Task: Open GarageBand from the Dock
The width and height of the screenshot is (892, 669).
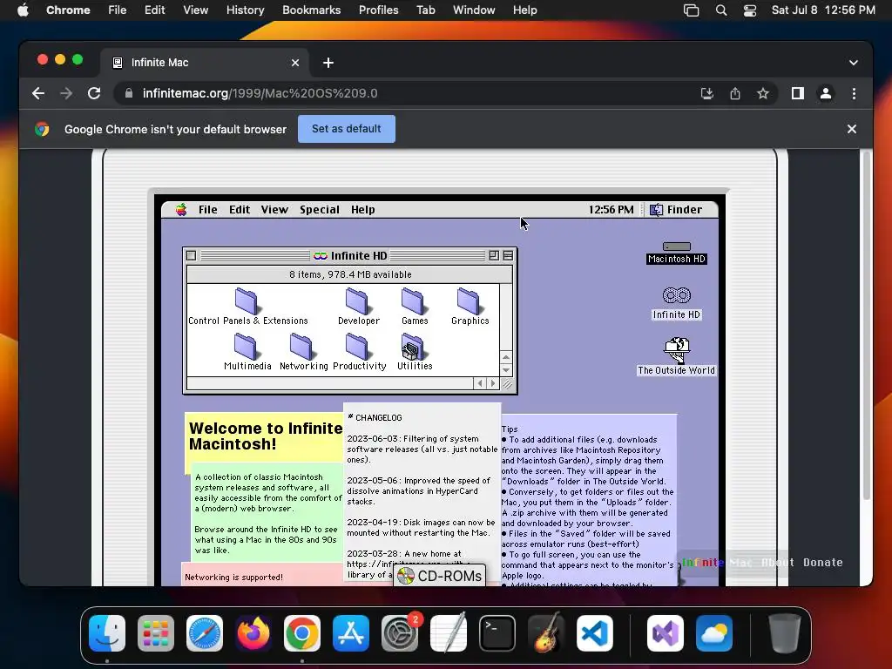Action: point(546,632)
